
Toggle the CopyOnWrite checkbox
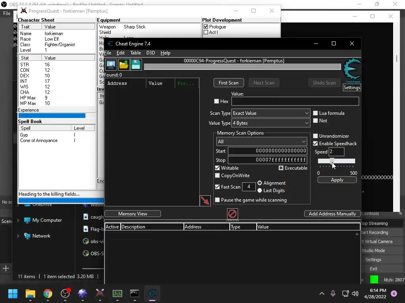(218, 176)
